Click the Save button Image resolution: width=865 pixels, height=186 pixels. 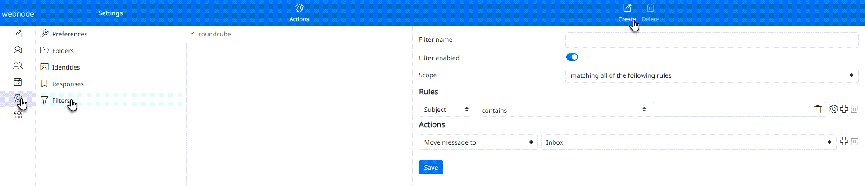(x=431, y=168)
